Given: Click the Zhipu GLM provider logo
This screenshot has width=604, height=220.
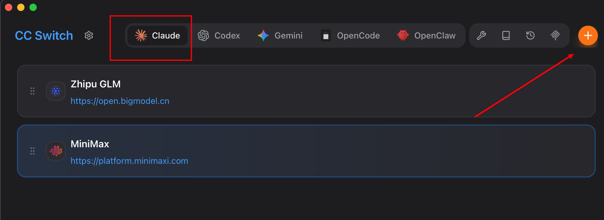Looking at the screenshot, I should tap(56, 91).
